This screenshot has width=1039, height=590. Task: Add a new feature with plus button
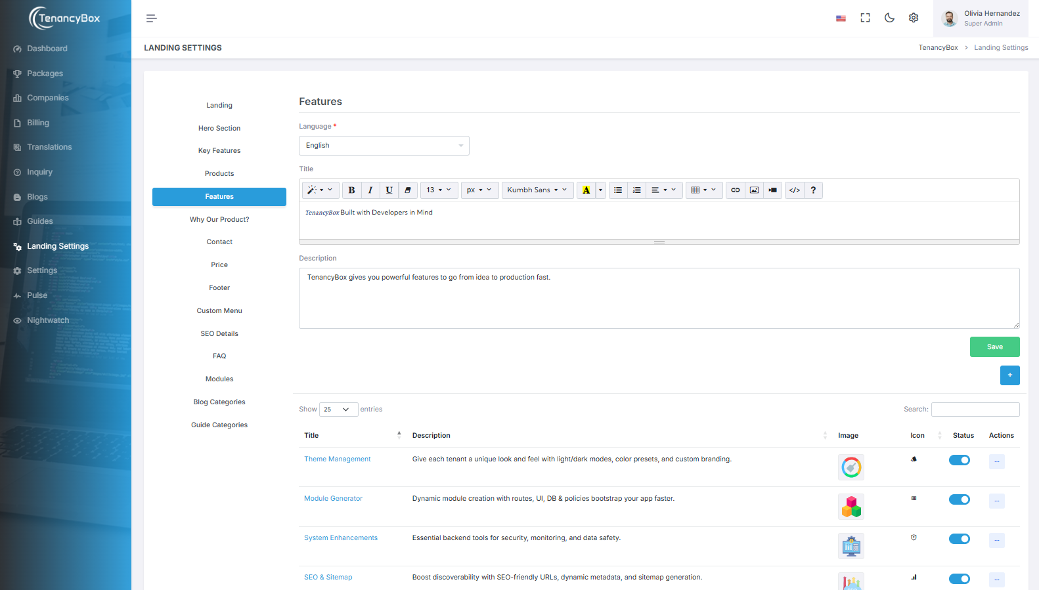click(1010, 375)
